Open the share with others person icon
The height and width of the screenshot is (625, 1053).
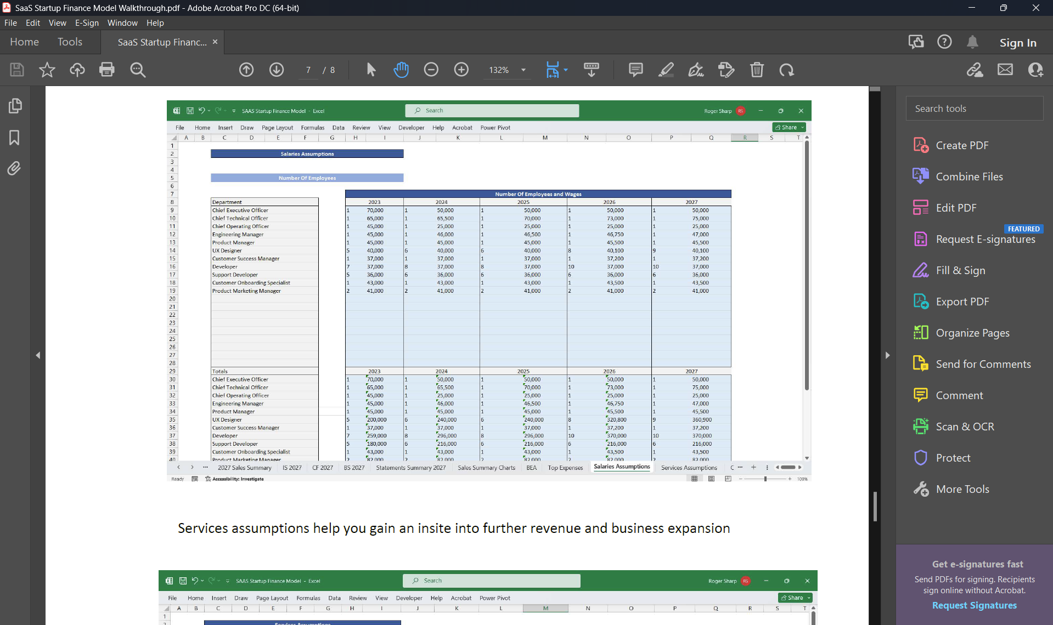tap(1035, 70)
